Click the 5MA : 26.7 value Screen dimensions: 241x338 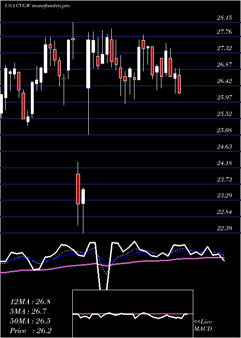pyautogui.click(x=28, y=311)
